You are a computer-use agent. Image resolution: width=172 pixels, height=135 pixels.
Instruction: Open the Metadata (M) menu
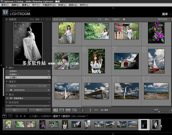[x=49, y=5]
